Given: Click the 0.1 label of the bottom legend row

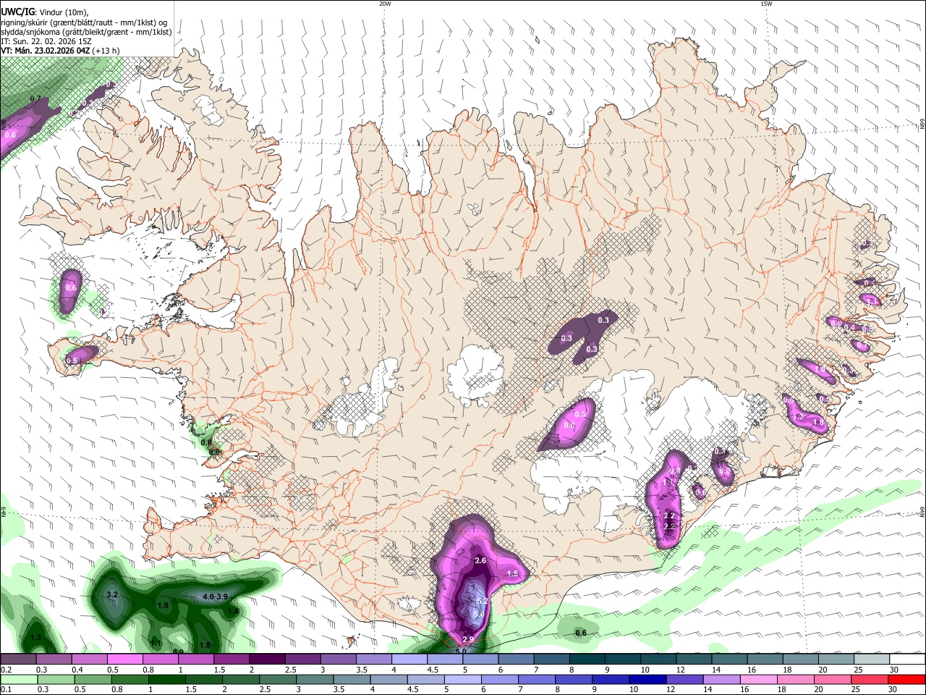Looking at the screenshot, I should click(x=6, y=690).
